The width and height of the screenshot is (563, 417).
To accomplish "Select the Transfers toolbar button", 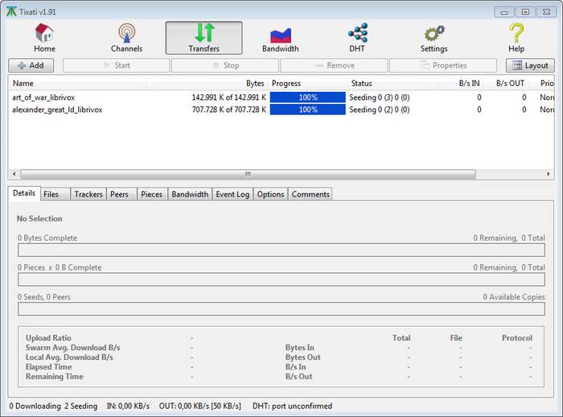I will [203, 38].
